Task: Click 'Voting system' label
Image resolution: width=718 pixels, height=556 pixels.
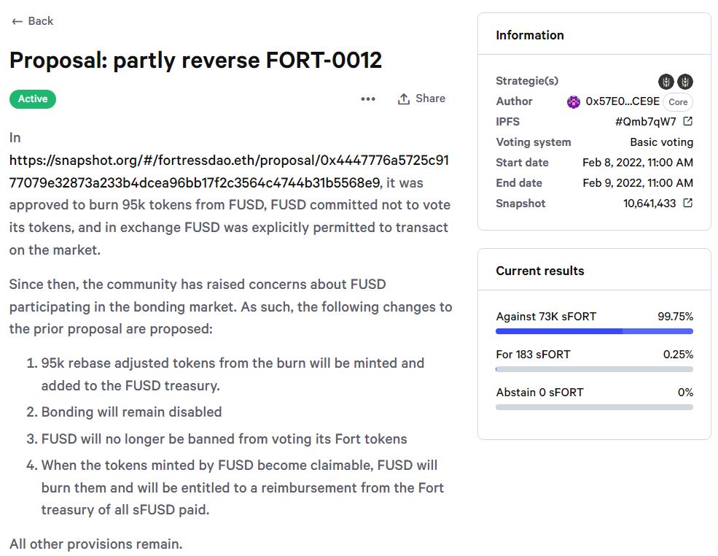Action: [x=534, y=142]
